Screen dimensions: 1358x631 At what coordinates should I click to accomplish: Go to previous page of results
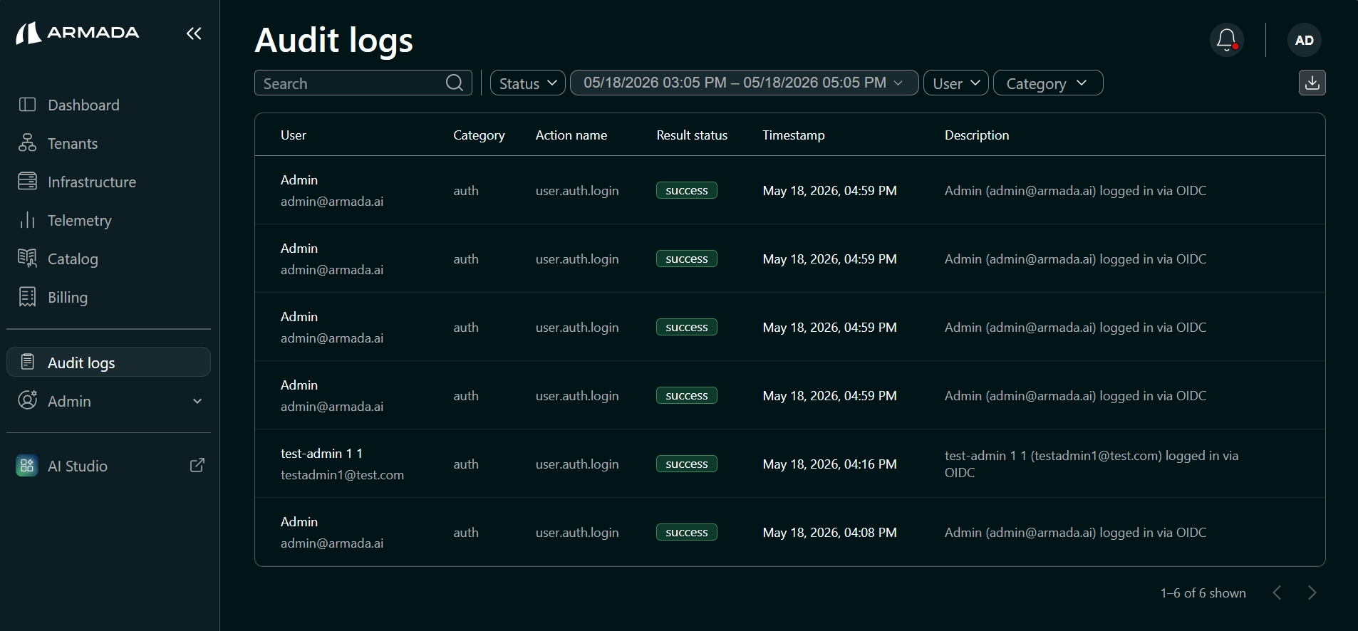(x=1277, y=593)
